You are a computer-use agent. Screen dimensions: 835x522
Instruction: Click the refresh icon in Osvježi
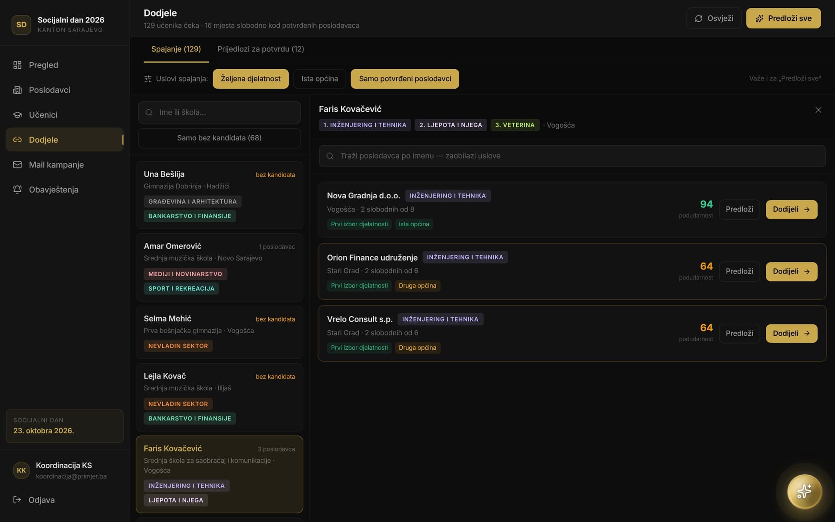(x=698, y=18)
